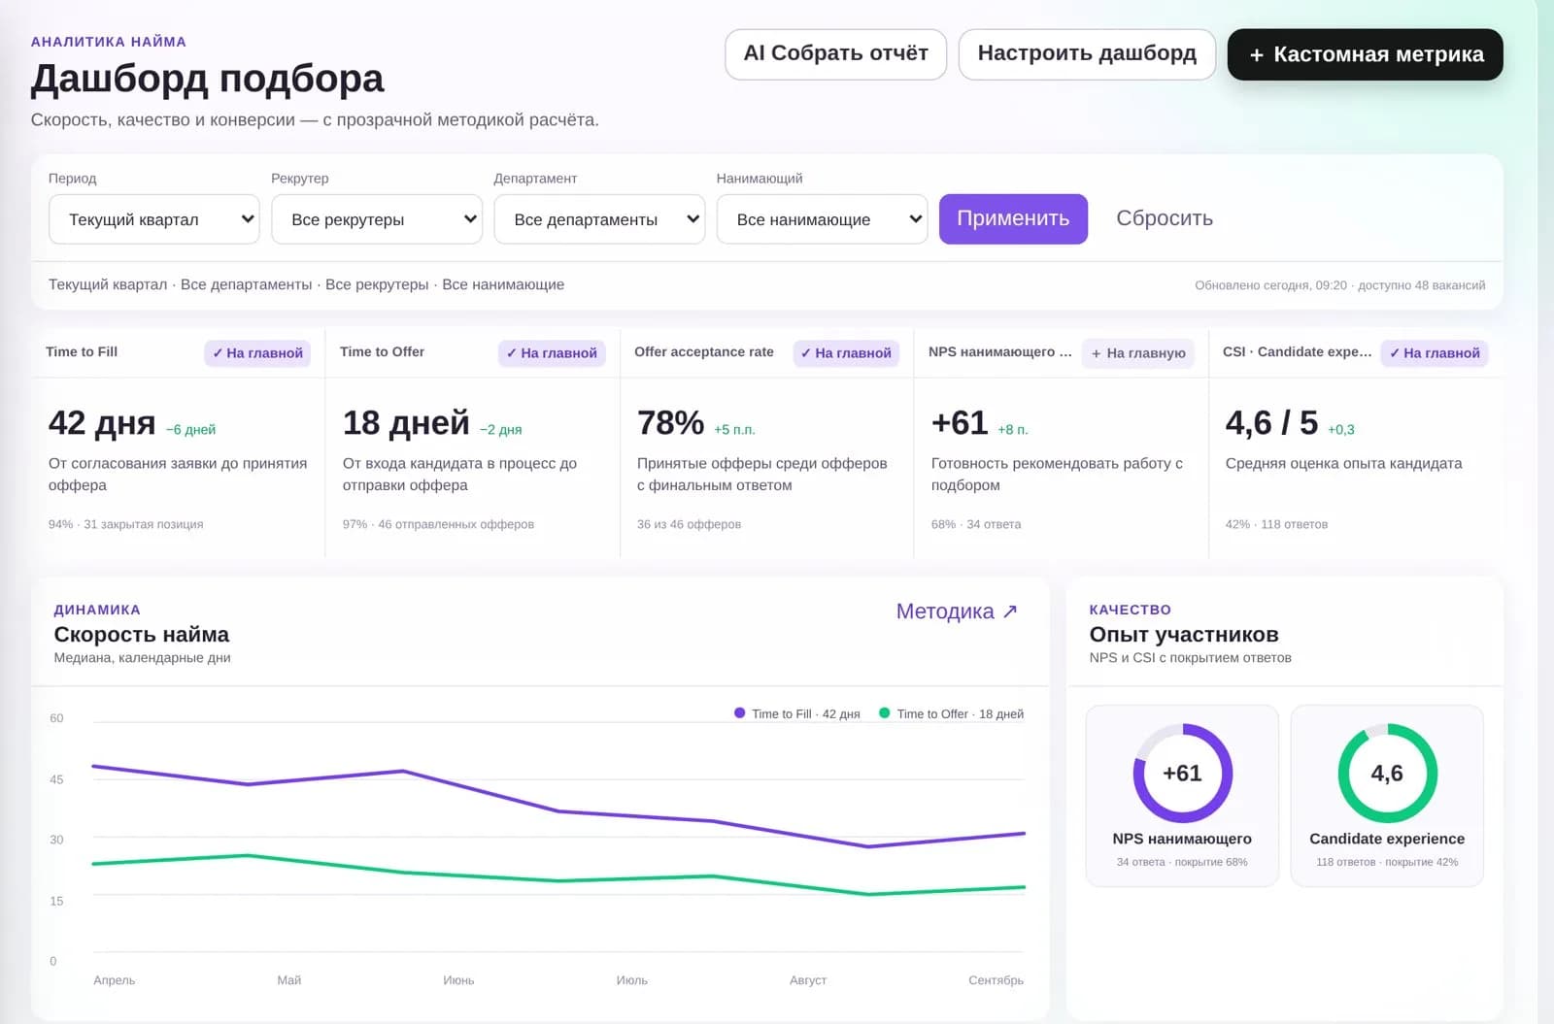Click the 4,6 Candidate experience donut
The height and width of the screenshot is (1024, 1554).
(1387, 774)
